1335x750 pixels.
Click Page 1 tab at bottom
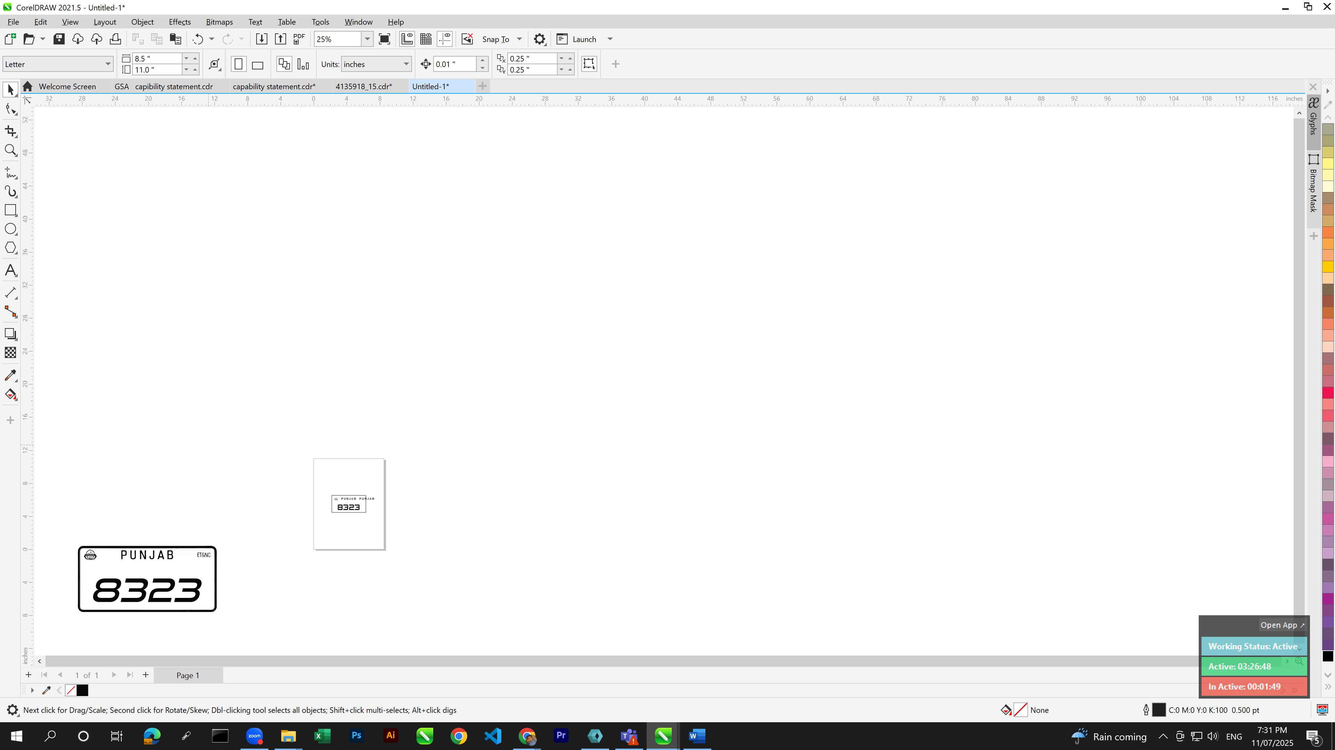(188, 675)
